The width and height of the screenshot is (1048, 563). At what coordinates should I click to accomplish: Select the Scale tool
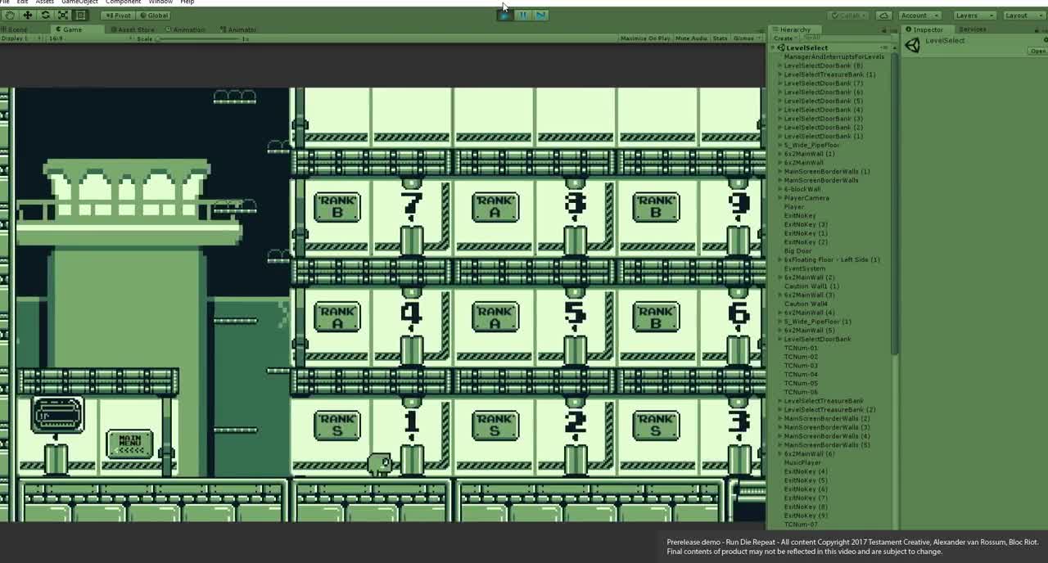(x=63, y=16)
